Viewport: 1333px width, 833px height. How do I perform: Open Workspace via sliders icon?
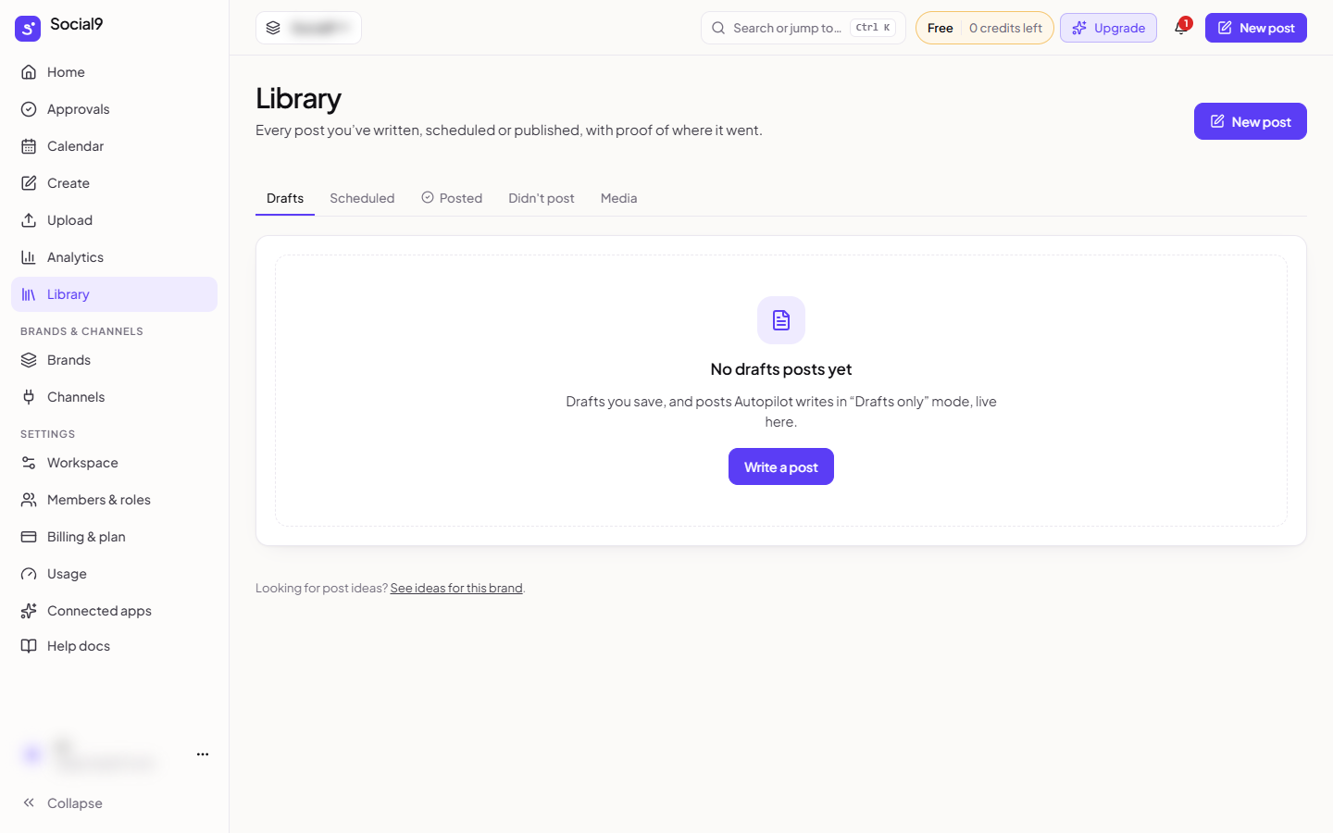29,463
